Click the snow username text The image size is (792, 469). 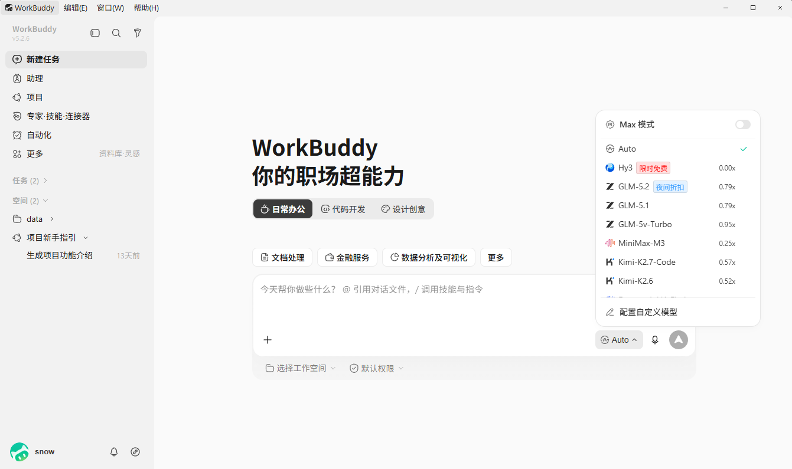point(45,452)
